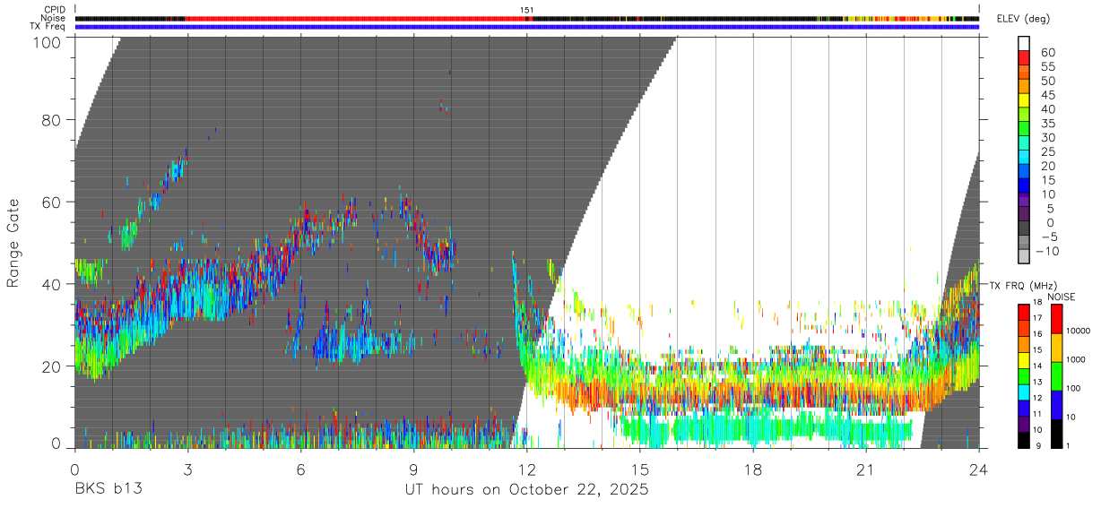Click the 'CPID' label at top left
The width and height of the screenshot is (1101, 508).
[x=55, y=10]
